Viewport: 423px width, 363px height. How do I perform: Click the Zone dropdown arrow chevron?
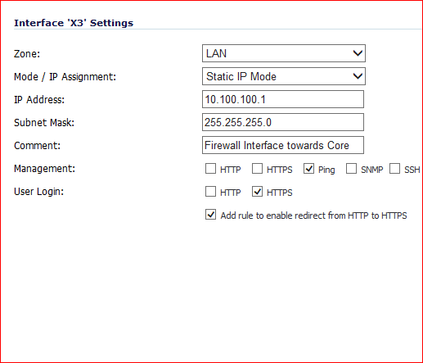358,53
